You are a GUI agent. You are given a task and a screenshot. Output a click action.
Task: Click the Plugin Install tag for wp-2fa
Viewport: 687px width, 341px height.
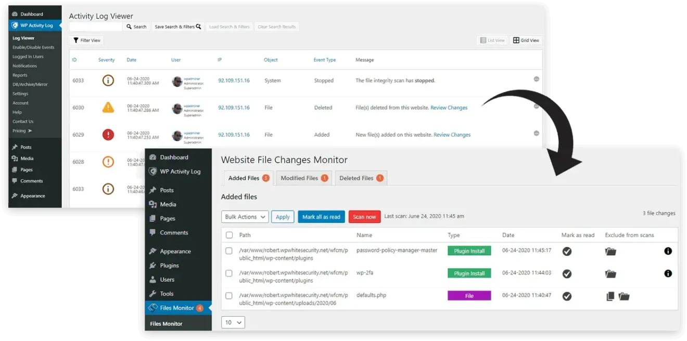pyautogui.click(x=469, y=273)
